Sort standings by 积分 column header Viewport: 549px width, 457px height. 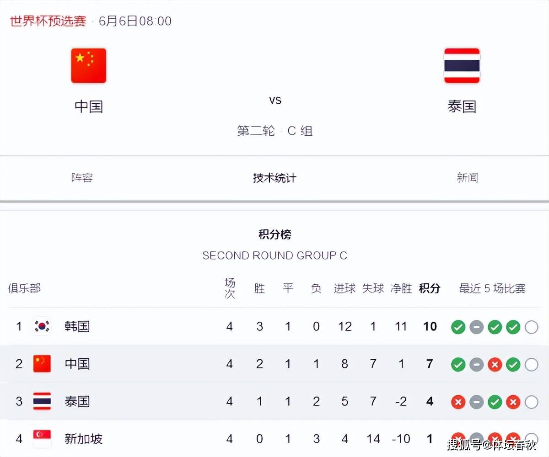(430, 288)
